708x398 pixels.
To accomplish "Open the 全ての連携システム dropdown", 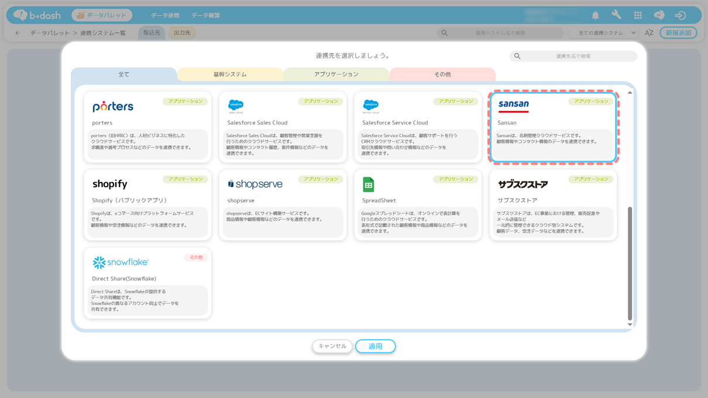I will pos(607,33).
